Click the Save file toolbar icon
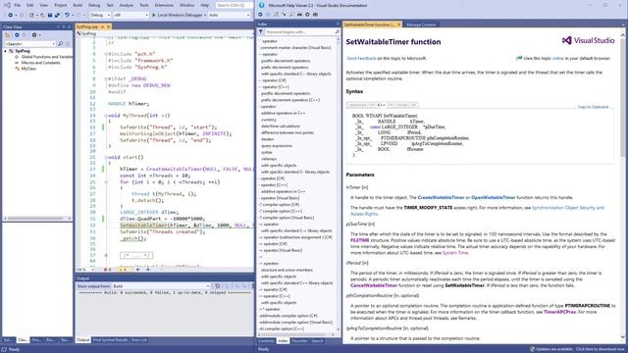Screen dimensions: 628x353 pos(50,15)
